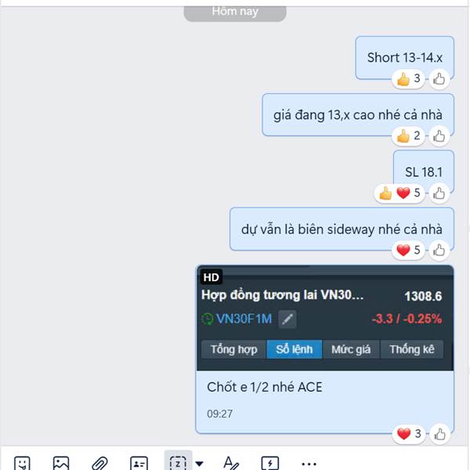Open the HD VN30 image attachment
The width and height of the screenshot is (470, 470).
(325, 318)
